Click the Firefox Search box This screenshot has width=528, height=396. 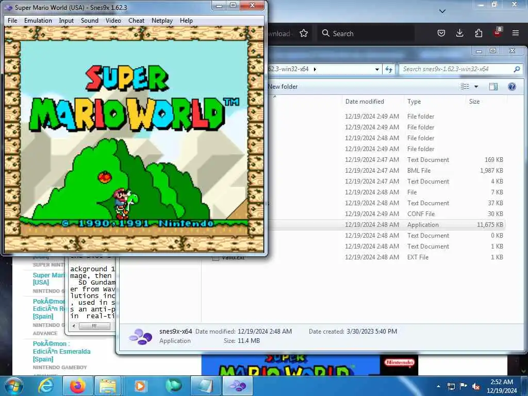point(366,34)
